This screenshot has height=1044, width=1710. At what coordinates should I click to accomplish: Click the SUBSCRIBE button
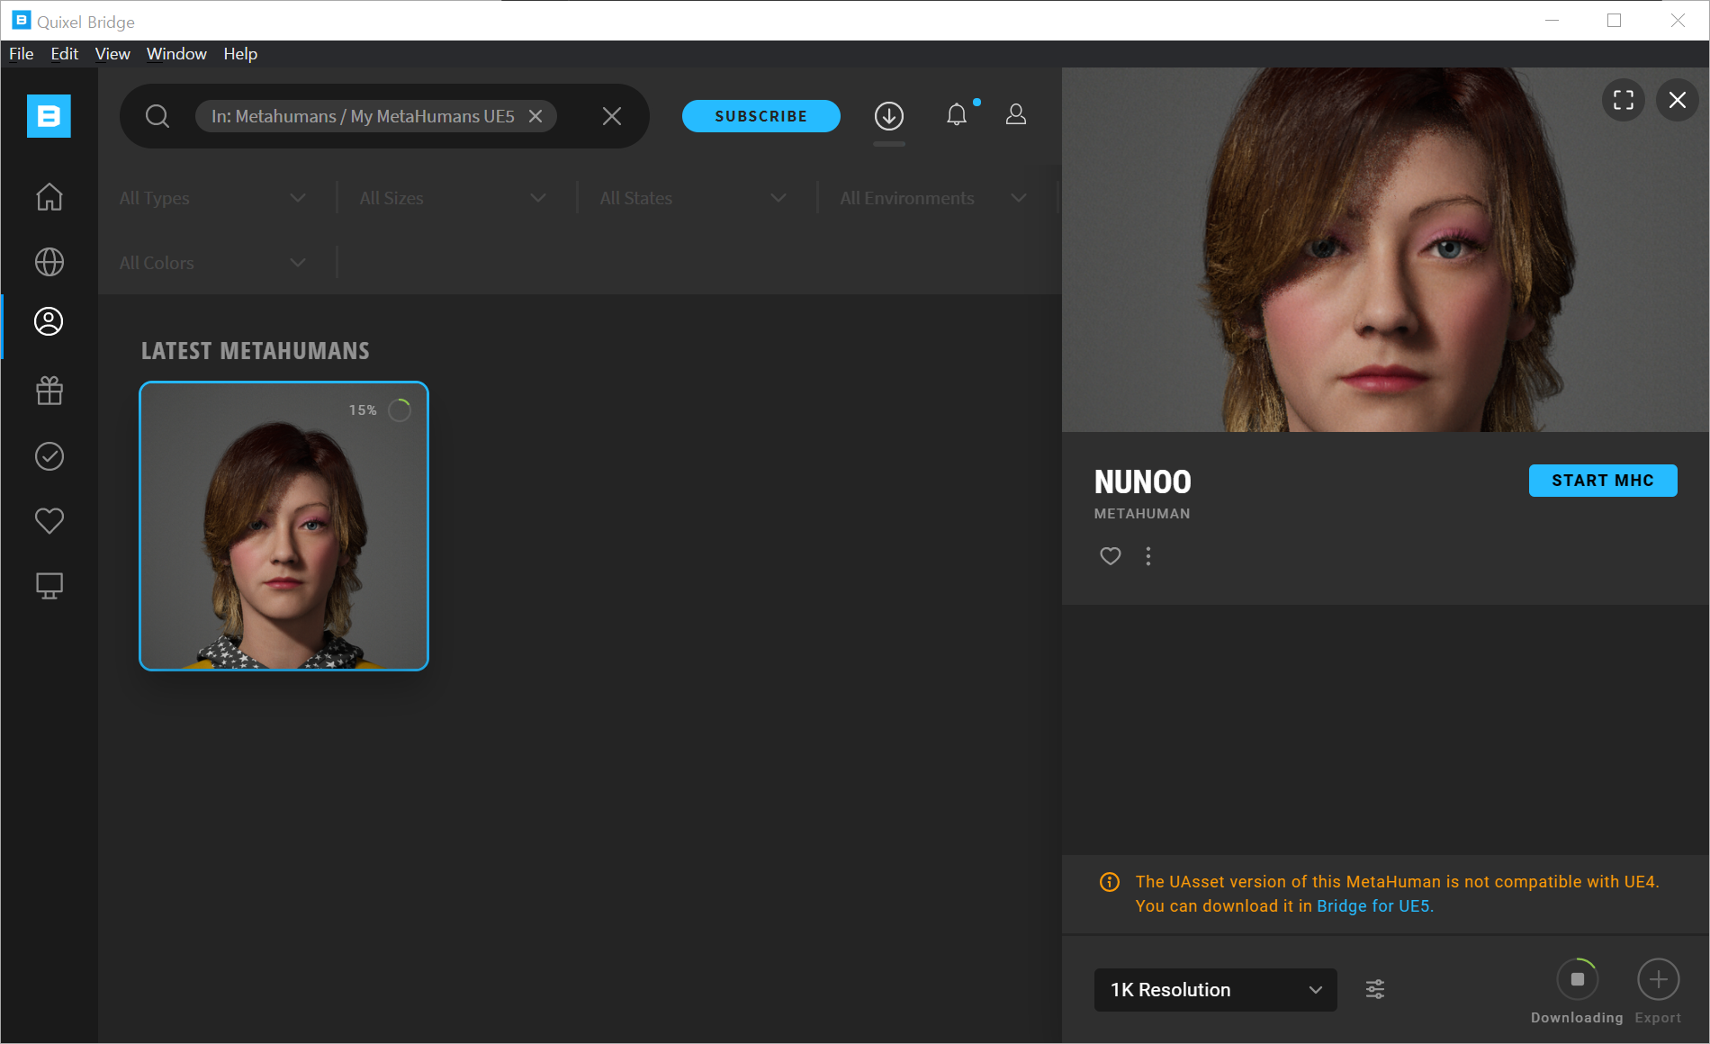[x=761, y=116]
